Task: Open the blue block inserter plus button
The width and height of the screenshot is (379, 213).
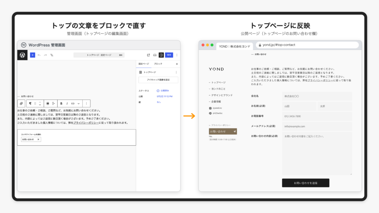Action: (33, 55)
